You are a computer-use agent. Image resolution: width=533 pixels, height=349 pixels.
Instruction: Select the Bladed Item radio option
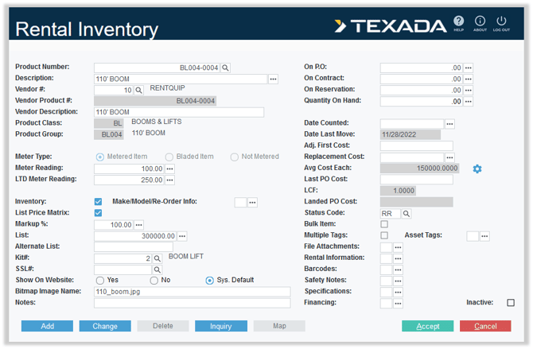169,157
